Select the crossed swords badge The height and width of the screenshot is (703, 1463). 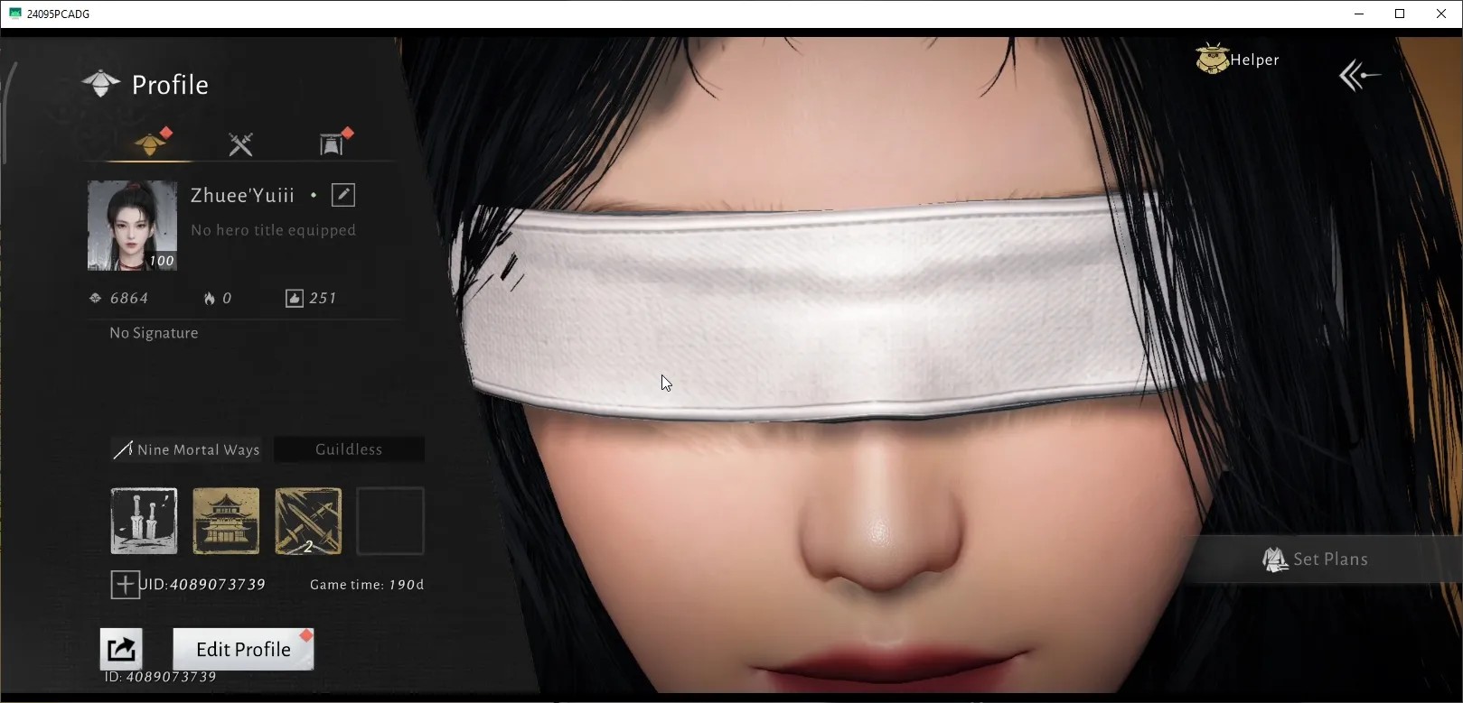[x=308, y=521]
